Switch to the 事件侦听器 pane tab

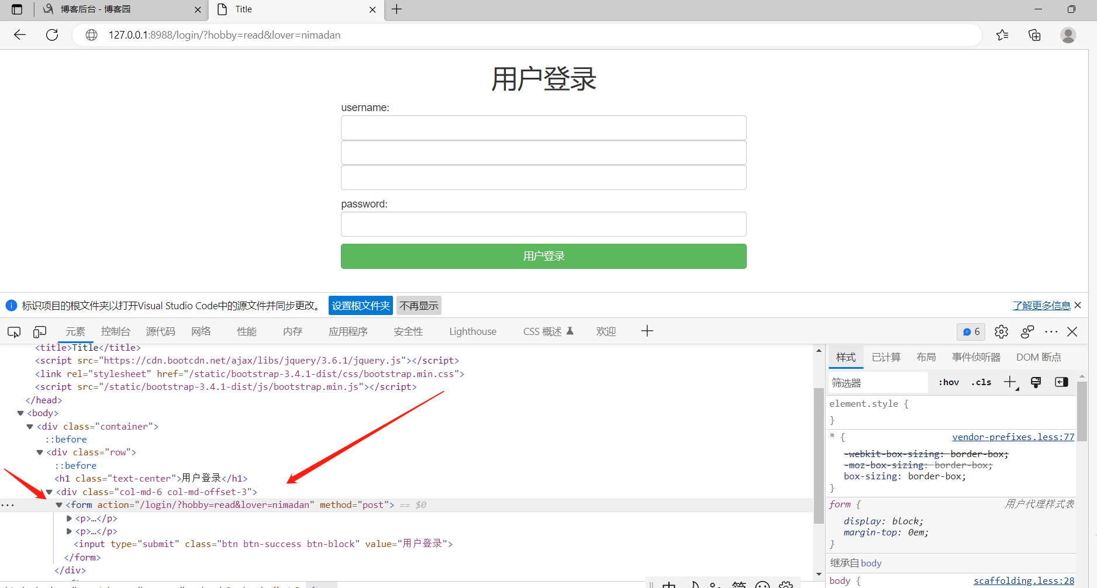[x=976, y=357]
